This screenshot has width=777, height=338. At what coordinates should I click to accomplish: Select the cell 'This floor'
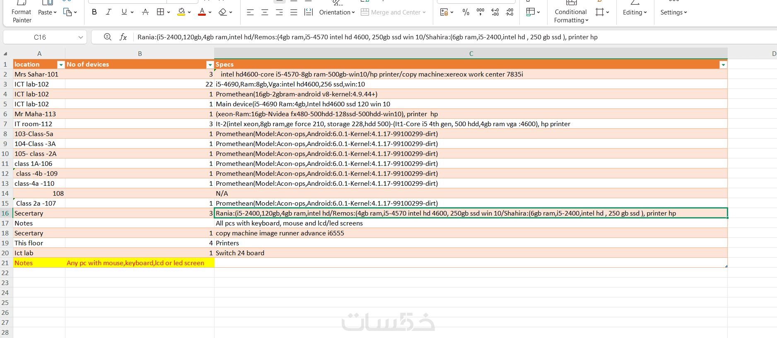(x=39, y=243)
